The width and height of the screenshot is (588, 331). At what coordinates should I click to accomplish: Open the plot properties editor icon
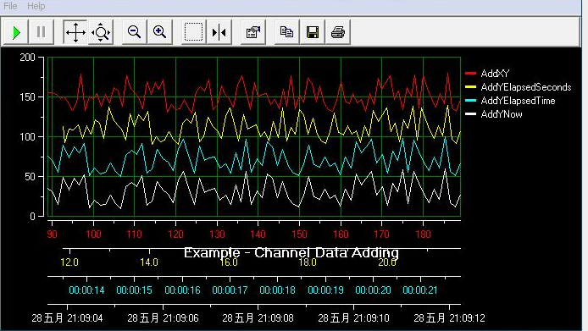pyautogui.click(x=253, y=32)
